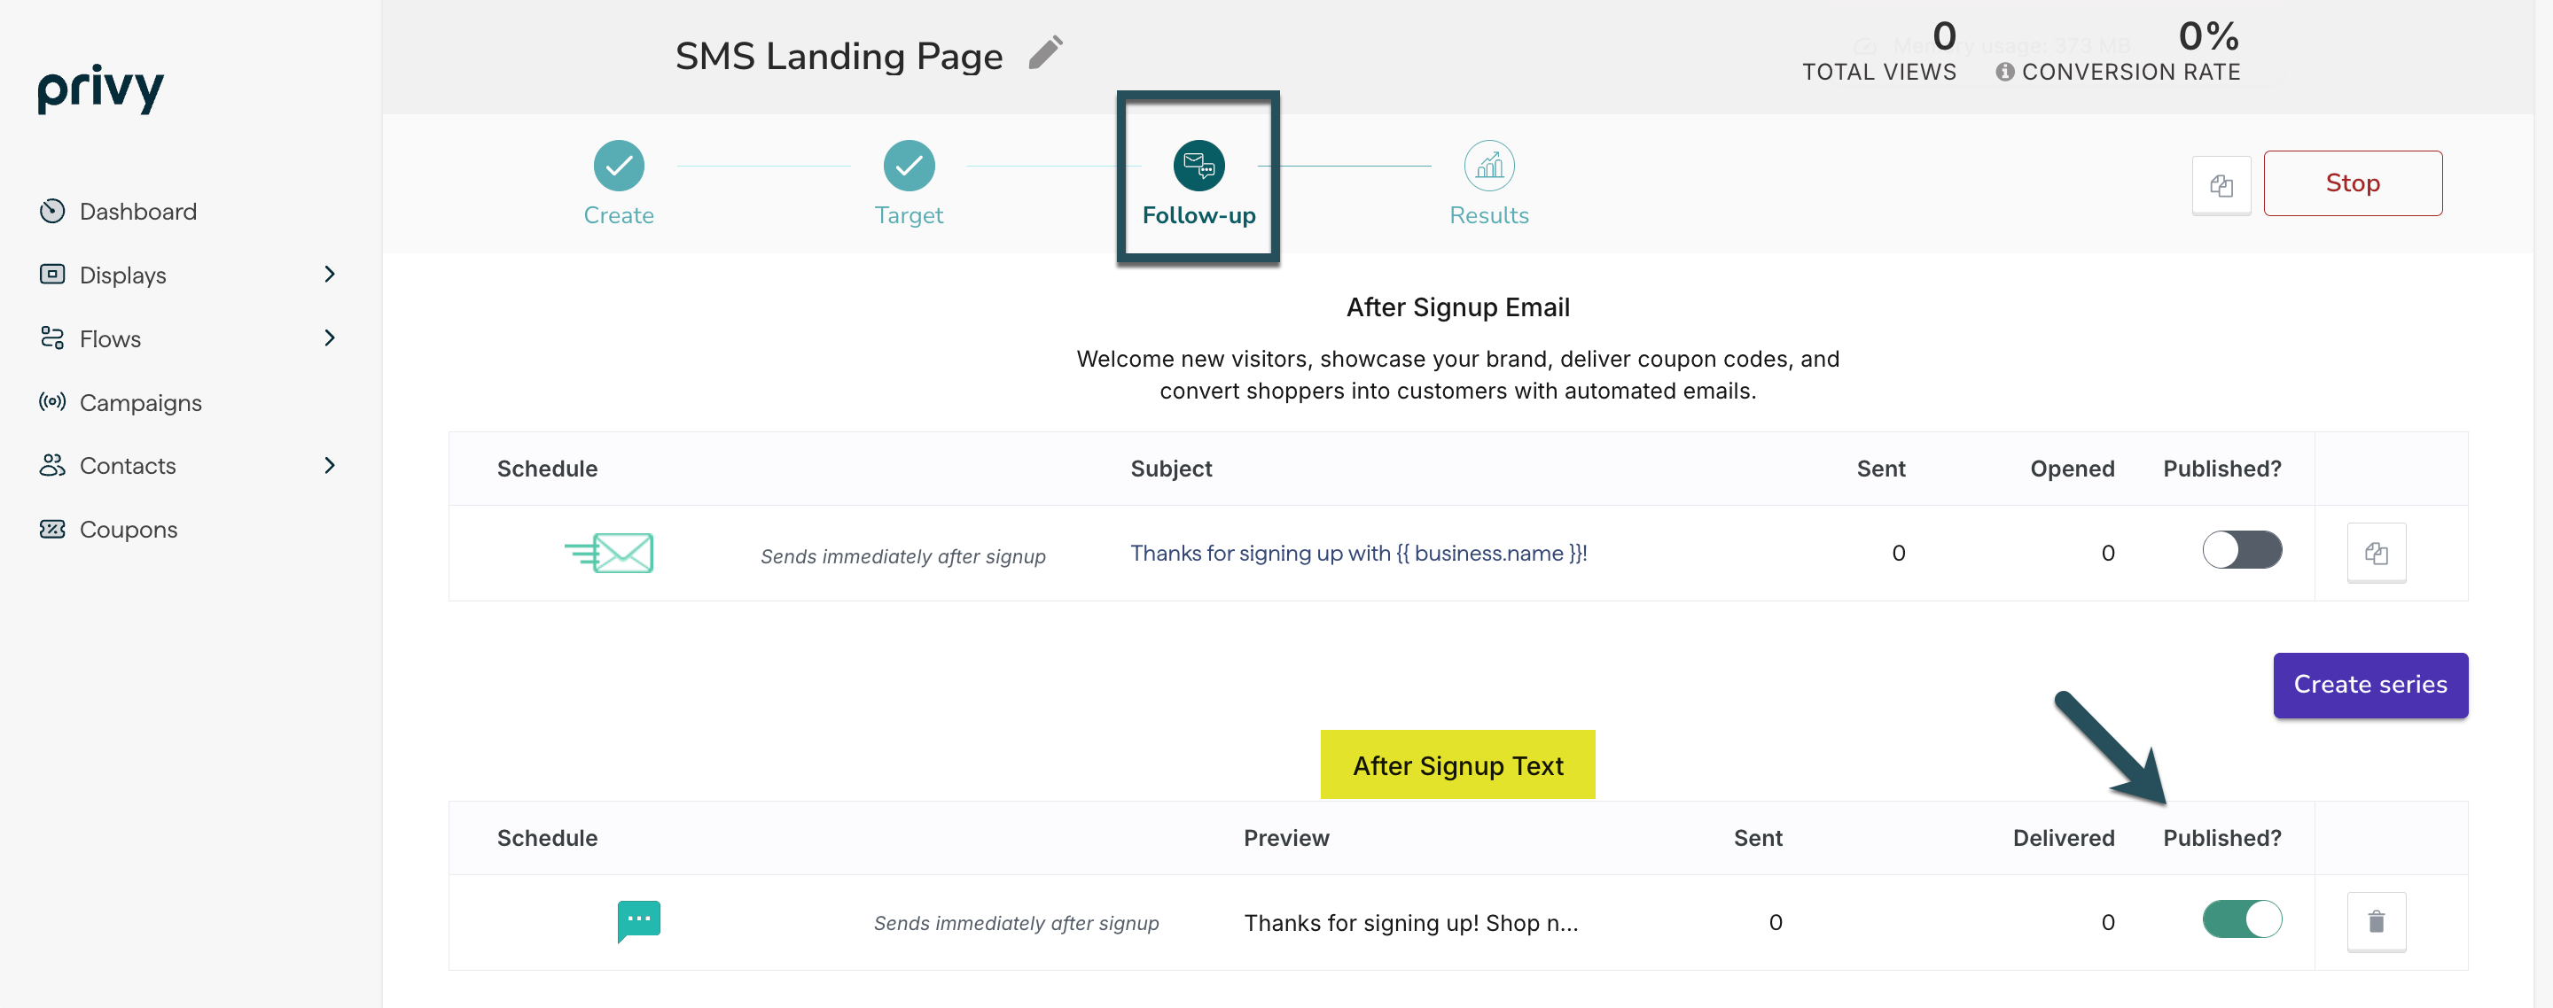Open Dashboard from the sidebar

click(137, 212)
